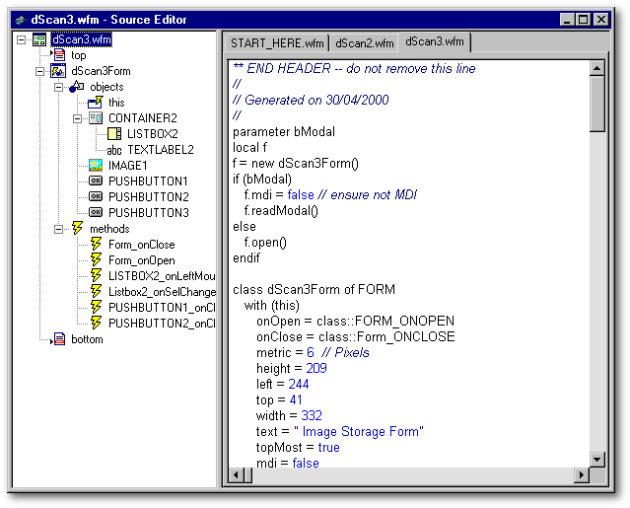Click the TEXTLABEL2 abc icon
The height and width of the screenshot is (508, 630).
pyautogui.click(x=113, y=150)
